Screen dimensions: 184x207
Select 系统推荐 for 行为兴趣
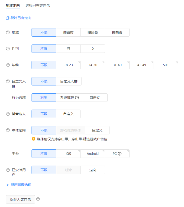tap(67, 97)
